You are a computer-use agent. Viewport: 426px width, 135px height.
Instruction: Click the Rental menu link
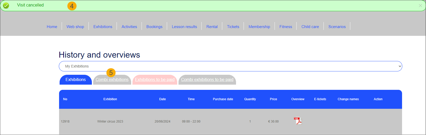[x=212, y=27]
